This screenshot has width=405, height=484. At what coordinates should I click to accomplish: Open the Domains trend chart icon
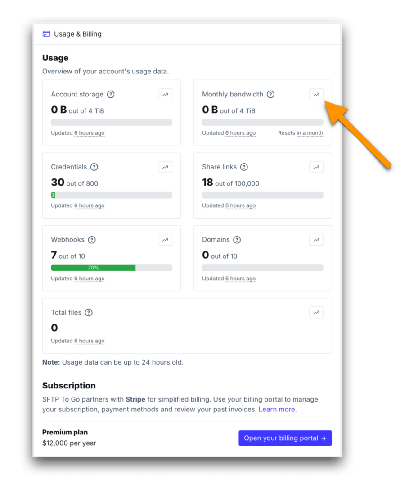coord(316,240)
